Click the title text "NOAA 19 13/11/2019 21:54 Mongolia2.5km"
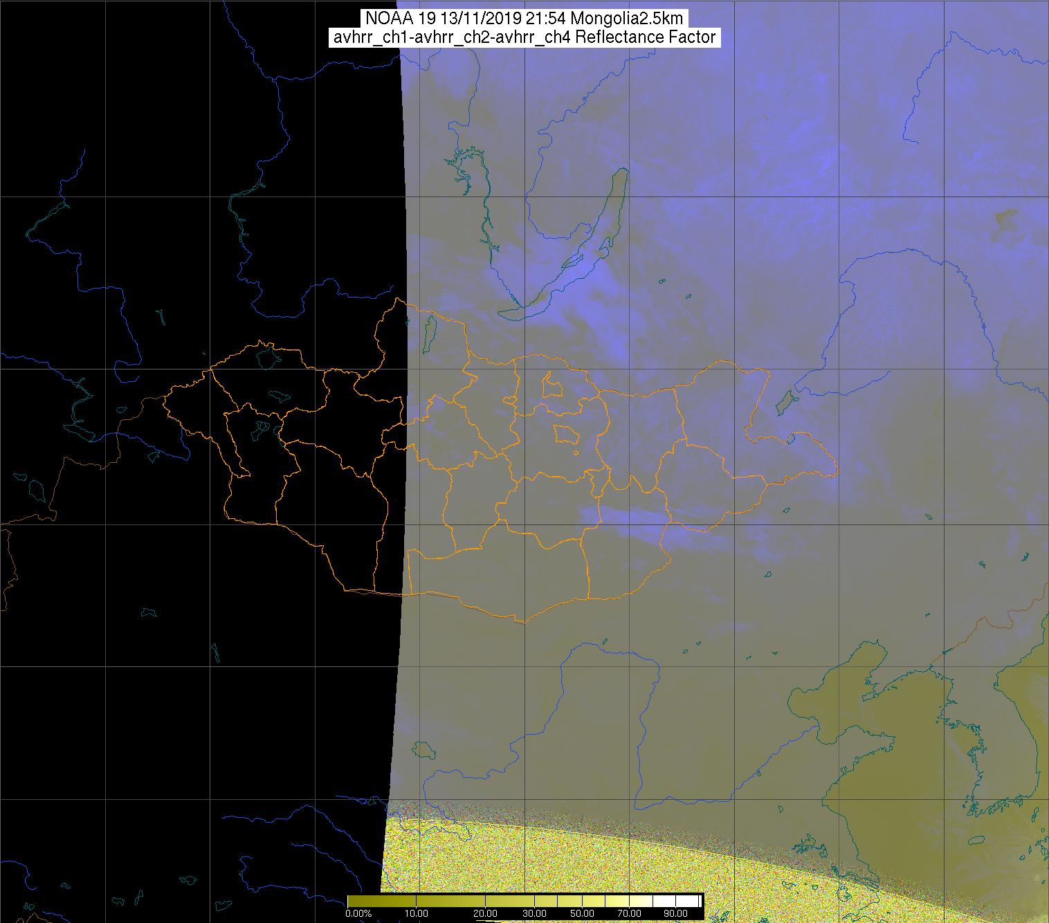Screen dimensions: 1049x923 point(524,19)
